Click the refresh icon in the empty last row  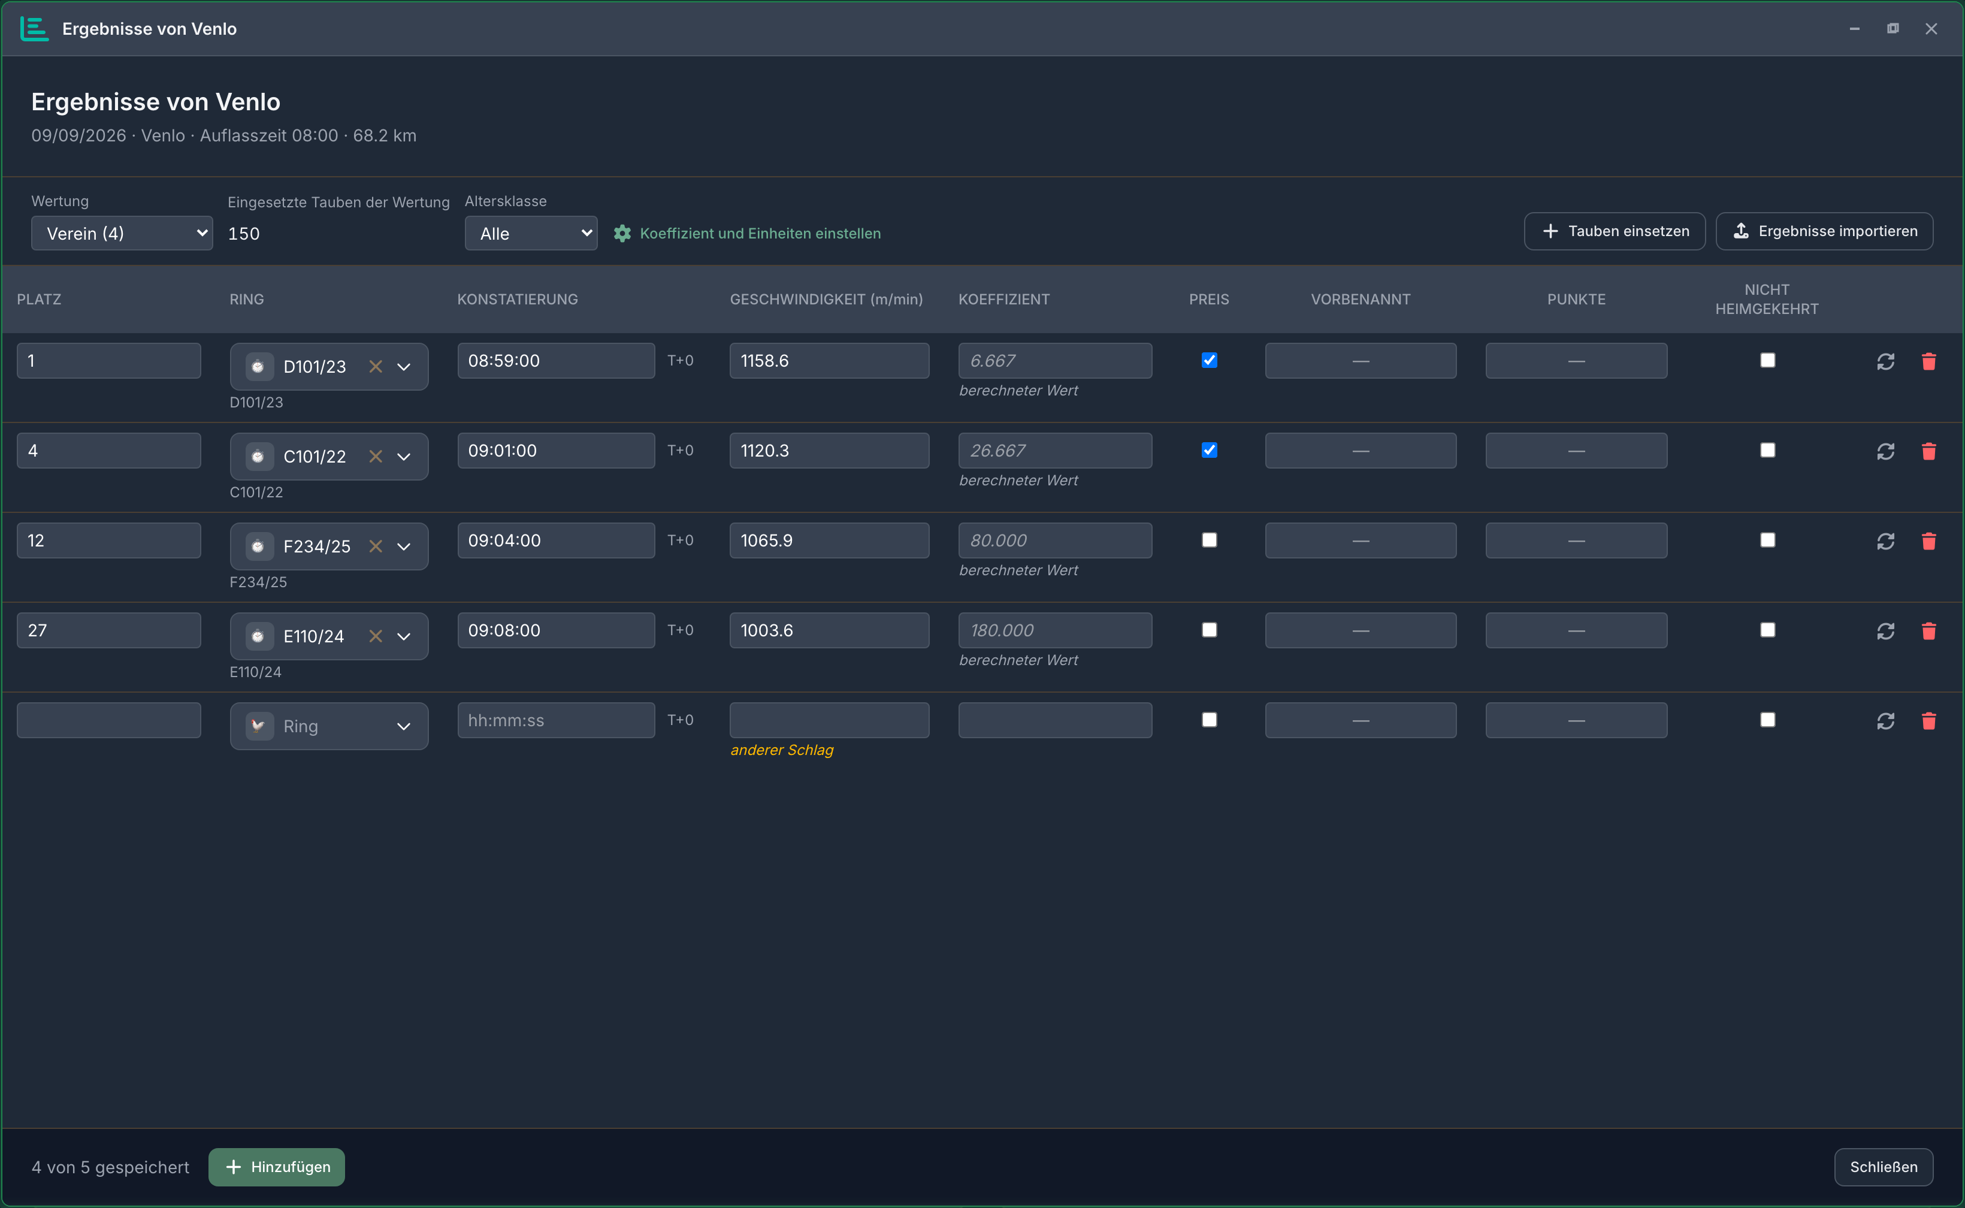click(1885, 721)
